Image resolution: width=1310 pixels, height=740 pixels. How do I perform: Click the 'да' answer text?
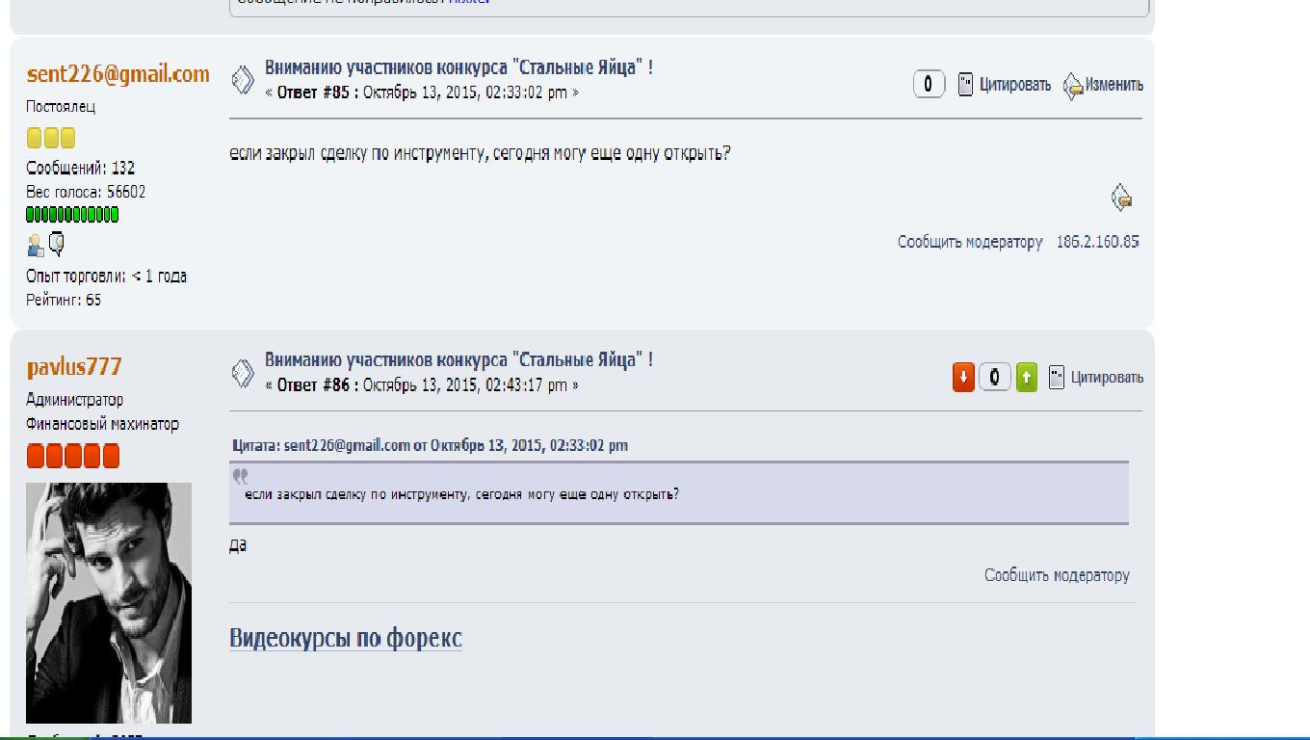[238, 544]
